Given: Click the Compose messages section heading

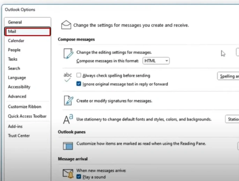Looking at the screenshot, I should (76, 39).
